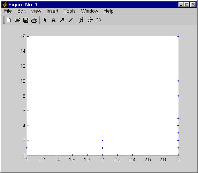Screen dimensions: 198x173
Task: Toggle the Edit Plot arrow pointer tool
Action: click(x=45, y=20)
